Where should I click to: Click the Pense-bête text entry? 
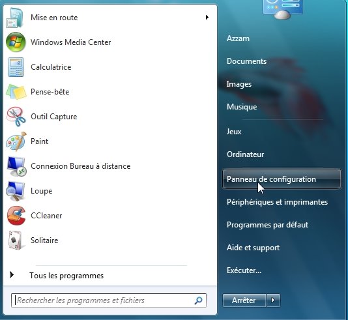tap(50, 92)
